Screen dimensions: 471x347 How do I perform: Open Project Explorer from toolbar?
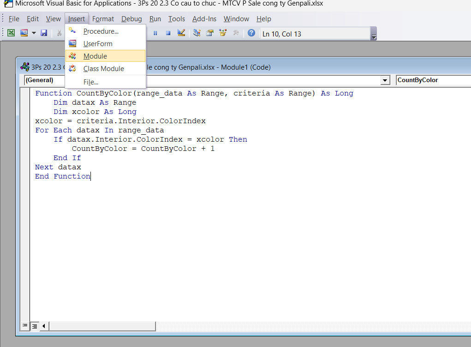click(x=197, y=33)
